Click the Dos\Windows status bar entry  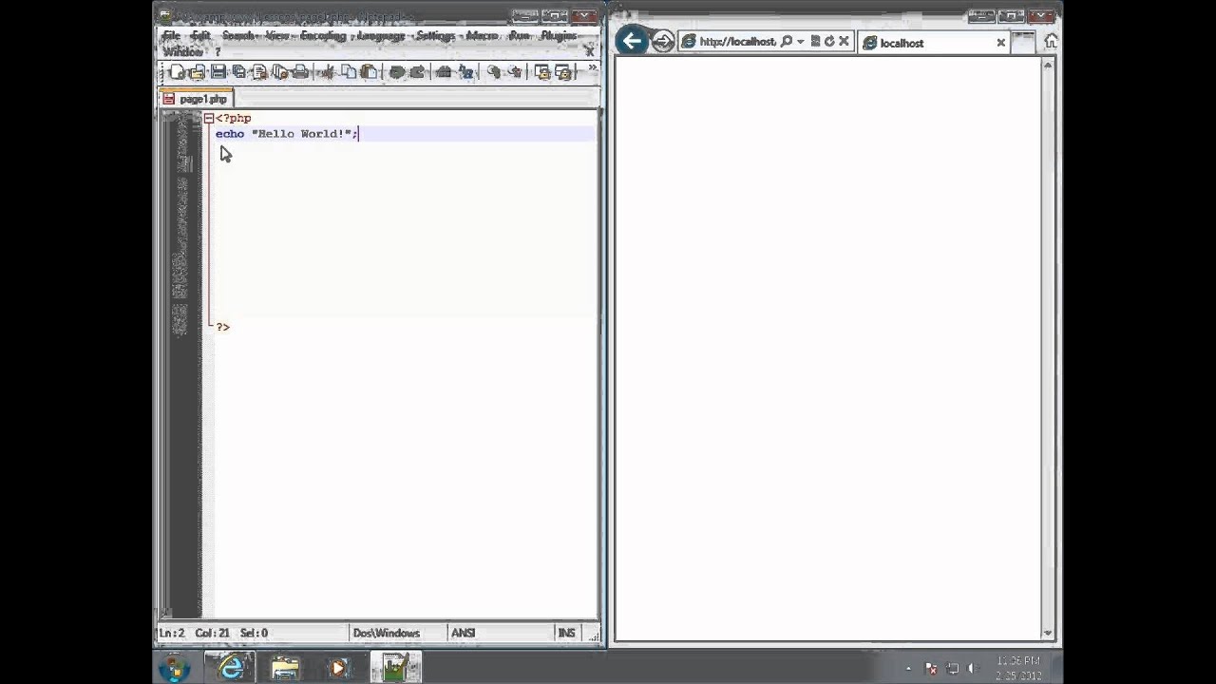(386, 633)
